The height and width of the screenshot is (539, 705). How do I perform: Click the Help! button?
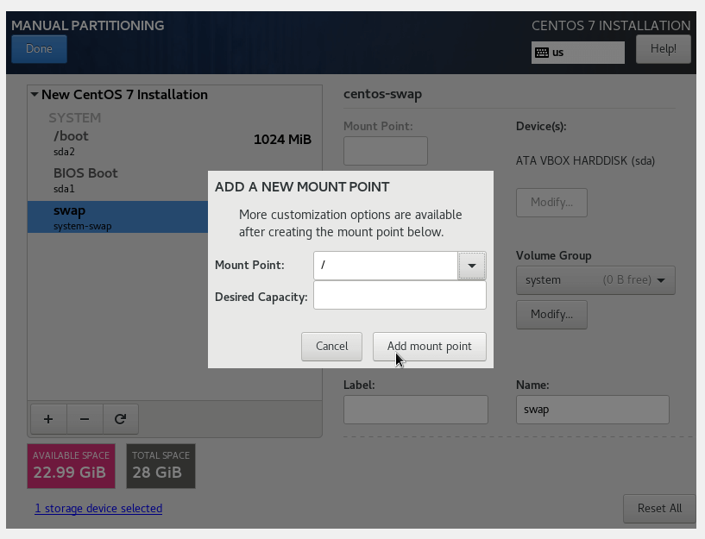(664, 49)
